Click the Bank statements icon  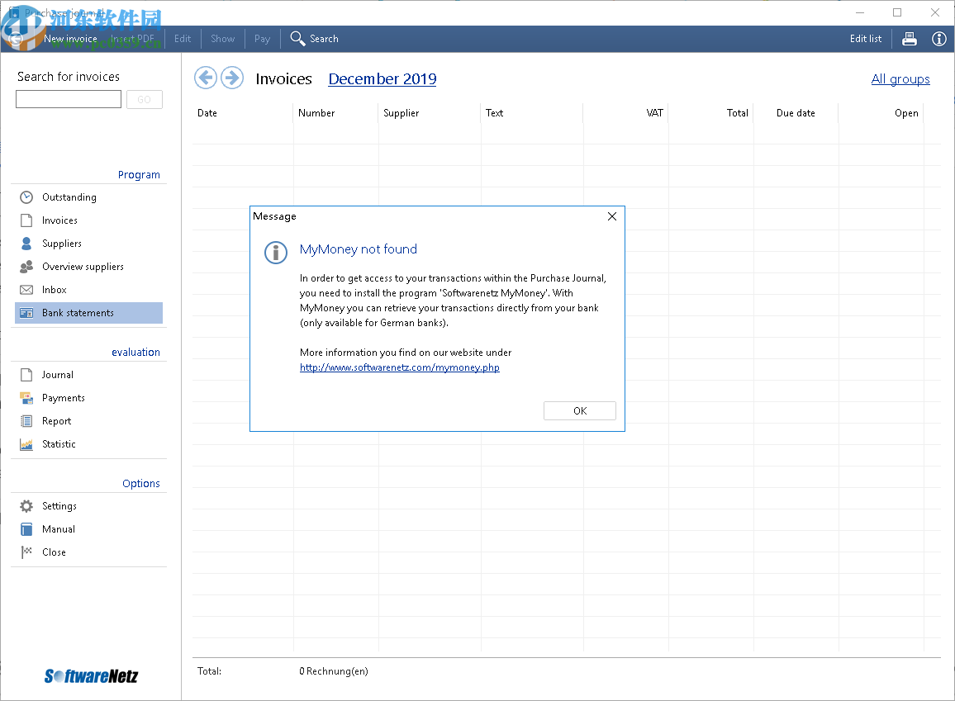tap(26, 313)
